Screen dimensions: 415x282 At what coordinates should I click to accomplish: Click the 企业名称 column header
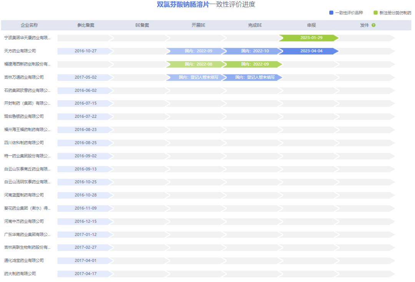point(29,25)
